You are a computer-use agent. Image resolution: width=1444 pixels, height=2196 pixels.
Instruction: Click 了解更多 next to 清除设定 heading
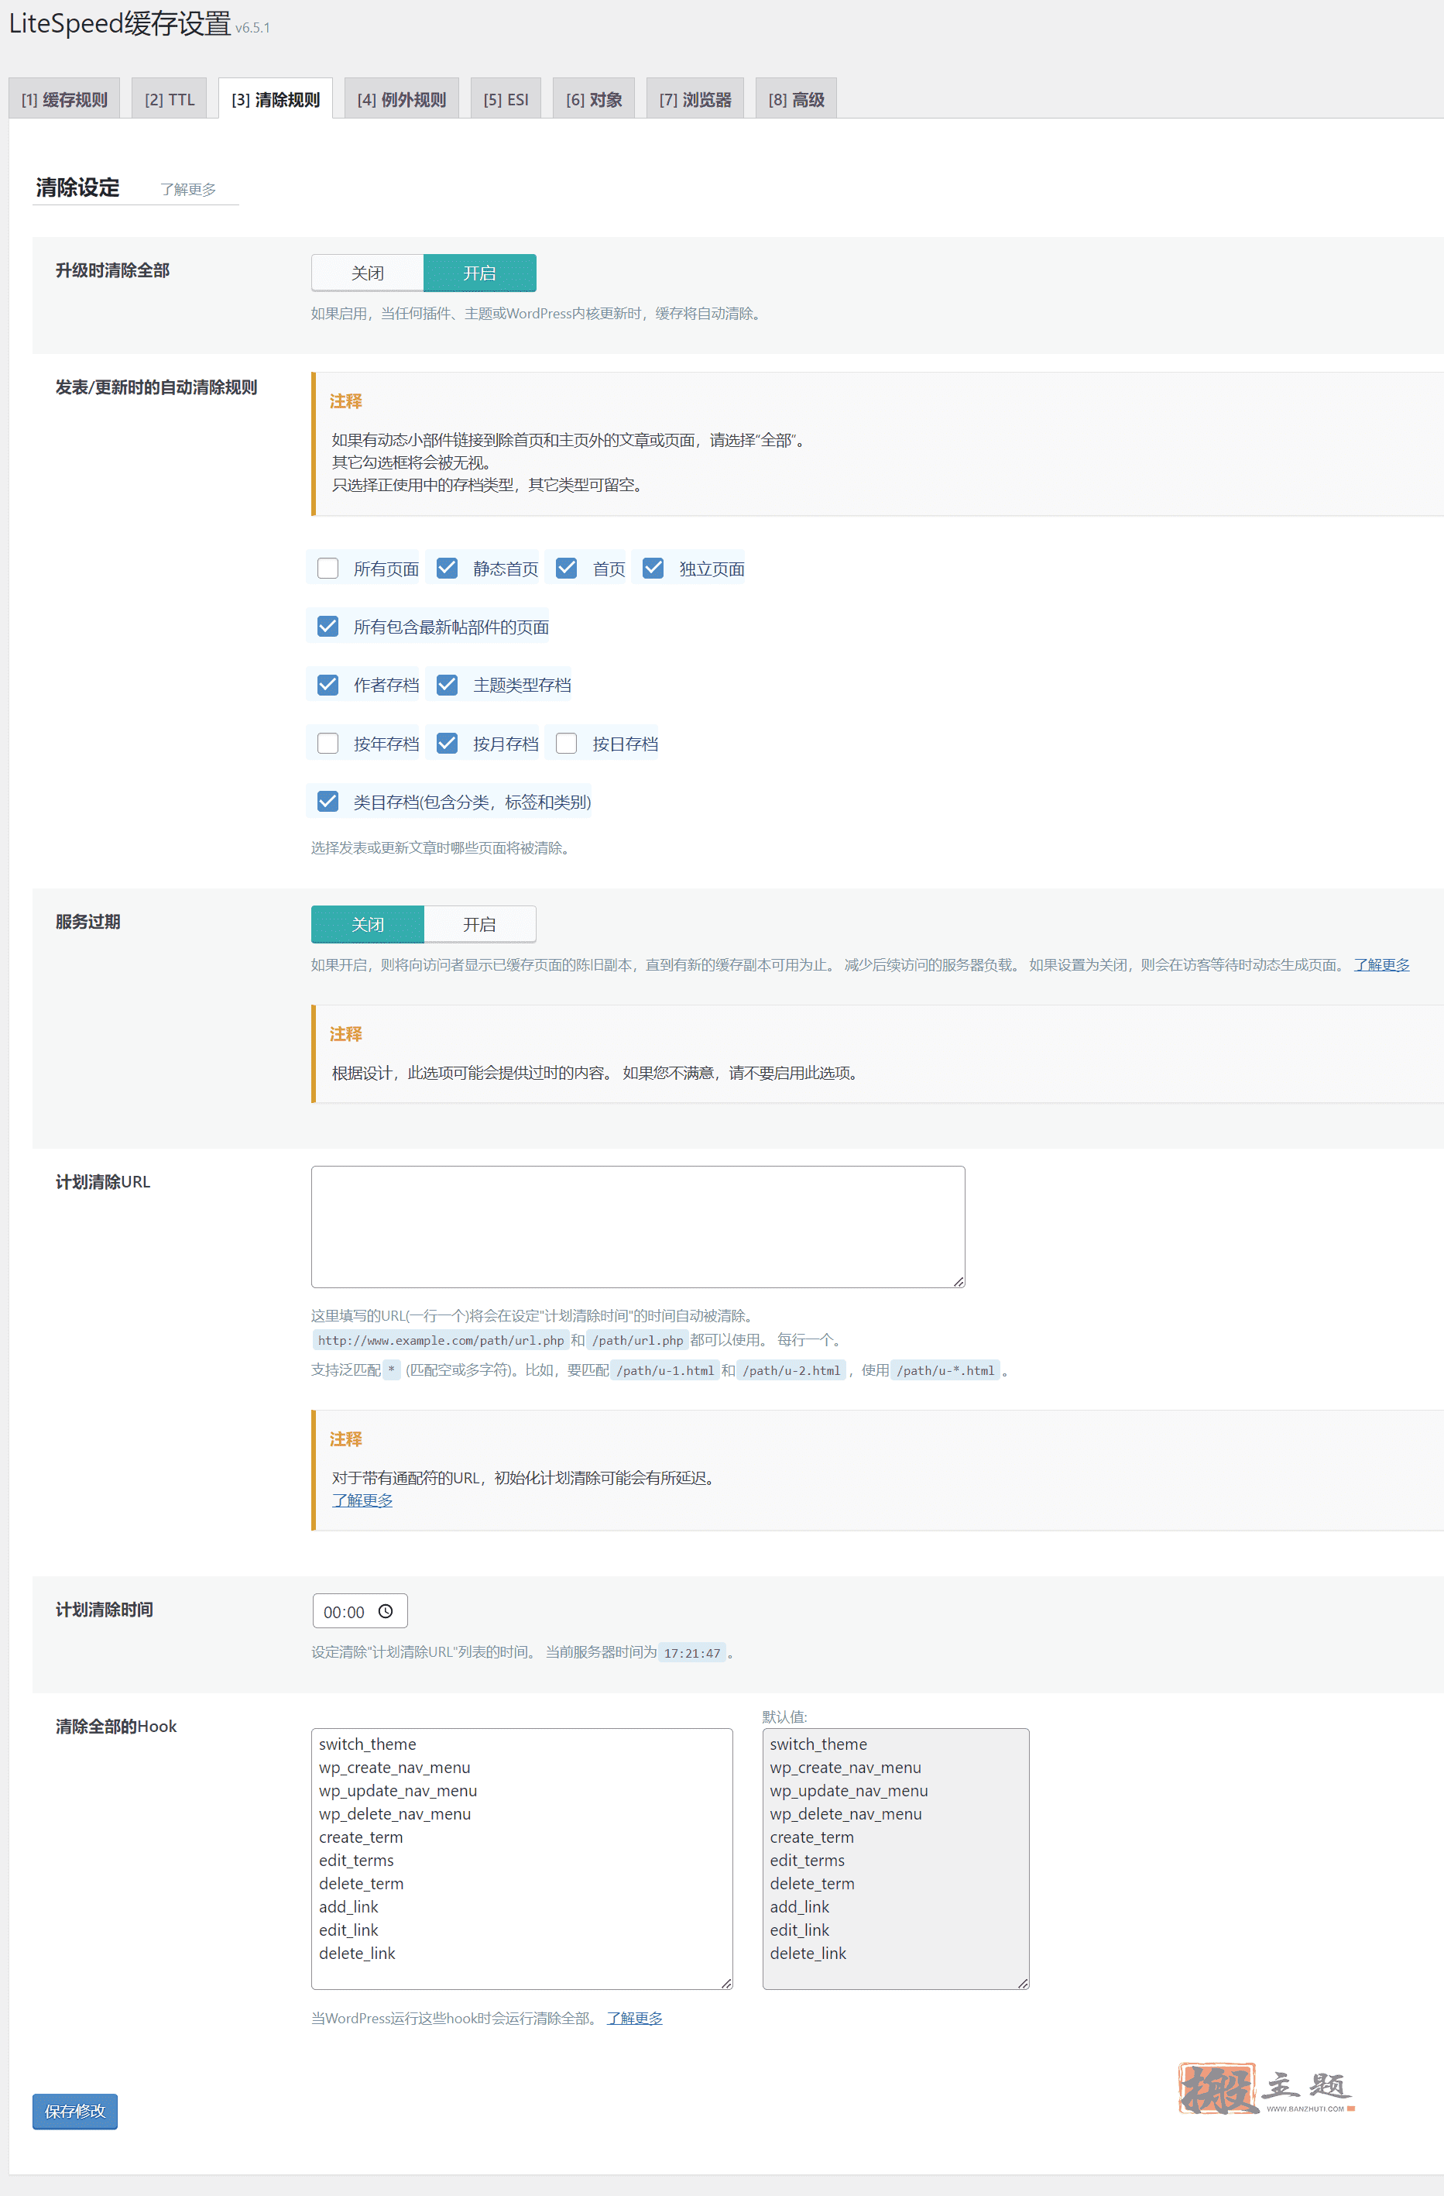pos(188,189)
